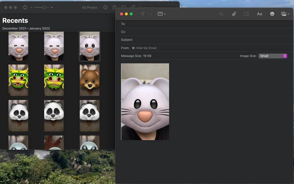
Task: Click the Recents heading in Photos
Action: point(15,20)
